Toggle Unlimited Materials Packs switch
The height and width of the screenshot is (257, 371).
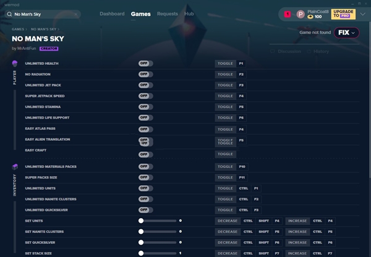tap(146, 167)
